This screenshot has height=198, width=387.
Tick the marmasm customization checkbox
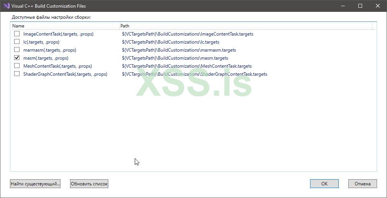pos(17,50)
